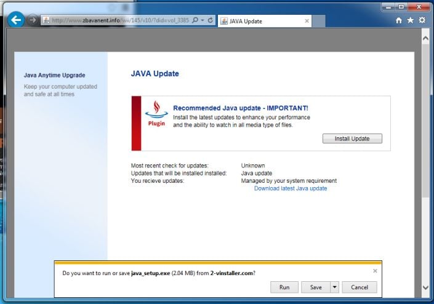Close the JAVA Update tab
The width and height of the screenshot is (434, 304).
pyautogui.click(x=307, y=21)
